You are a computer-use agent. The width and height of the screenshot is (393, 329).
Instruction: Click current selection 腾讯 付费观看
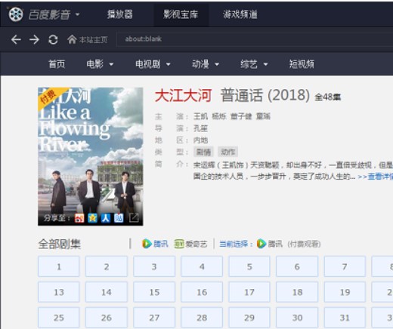pos(289,244)
